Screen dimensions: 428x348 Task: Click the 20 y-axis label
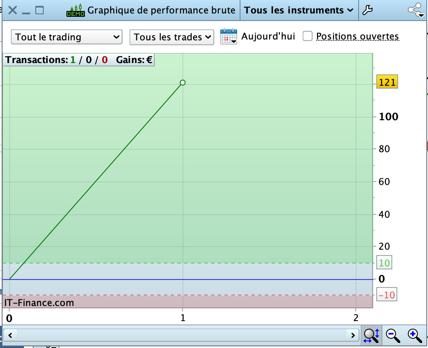coord(384,246)
